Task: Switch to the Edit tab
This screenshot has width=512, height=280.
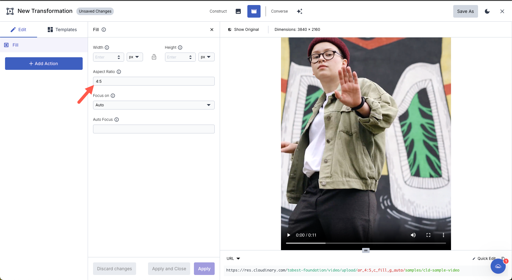Action: 19,30
